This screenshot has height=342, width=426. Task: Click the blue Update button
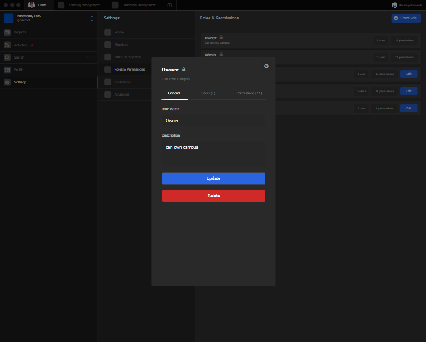tap(213, 178)
